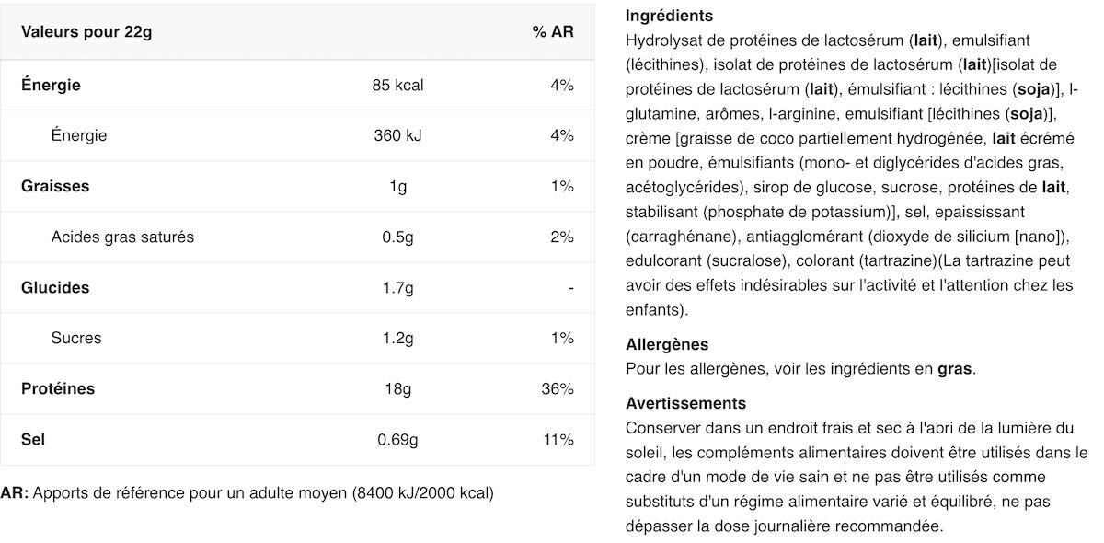
Task: Click the "Sel" row label
Action: (x=33, y=439)
